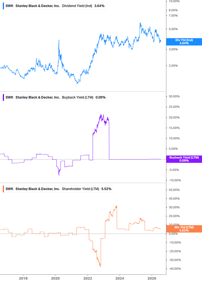The width and height of the screenshot is (202, 283).
Task: Click the 3.00% dividend yield axis label
Action: pyautogui.click(x=173, y=49)
